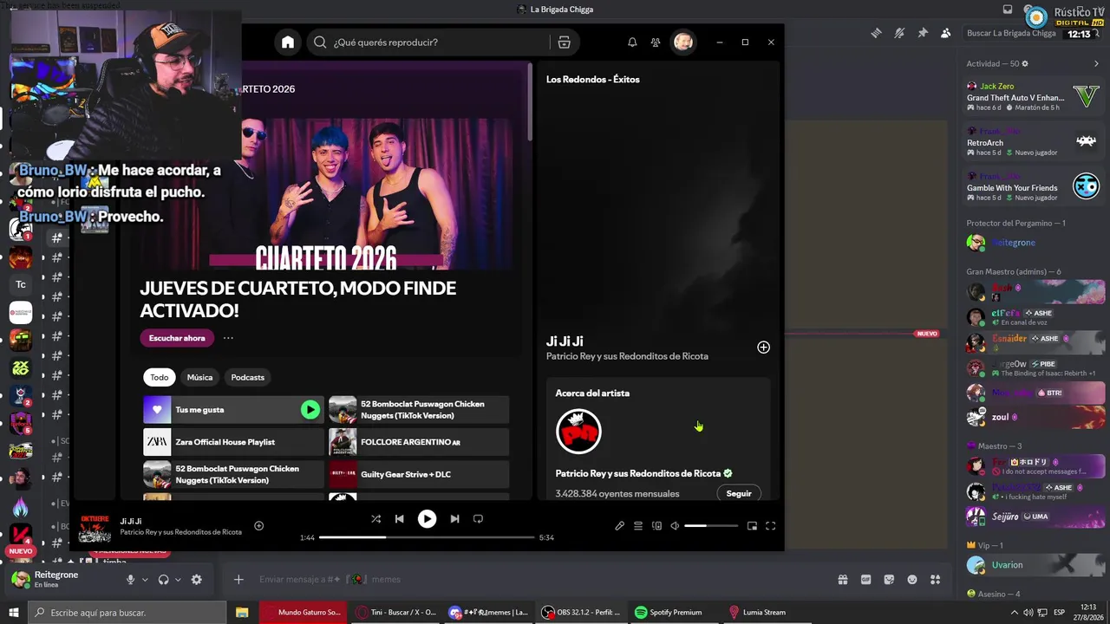Screen dimensions: 1110x624
Task: Toggle lyrics microphone icon in player
Action: click(619, 526)
